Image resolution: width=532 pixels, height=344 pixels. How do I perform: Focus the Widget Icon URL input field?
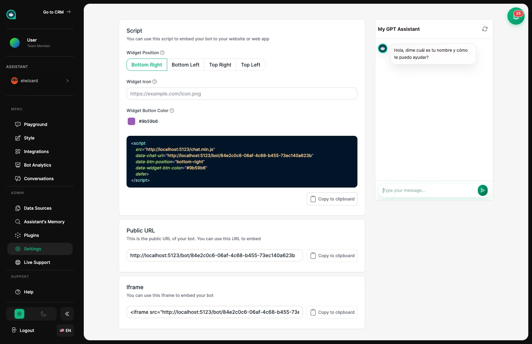[242, 94]
